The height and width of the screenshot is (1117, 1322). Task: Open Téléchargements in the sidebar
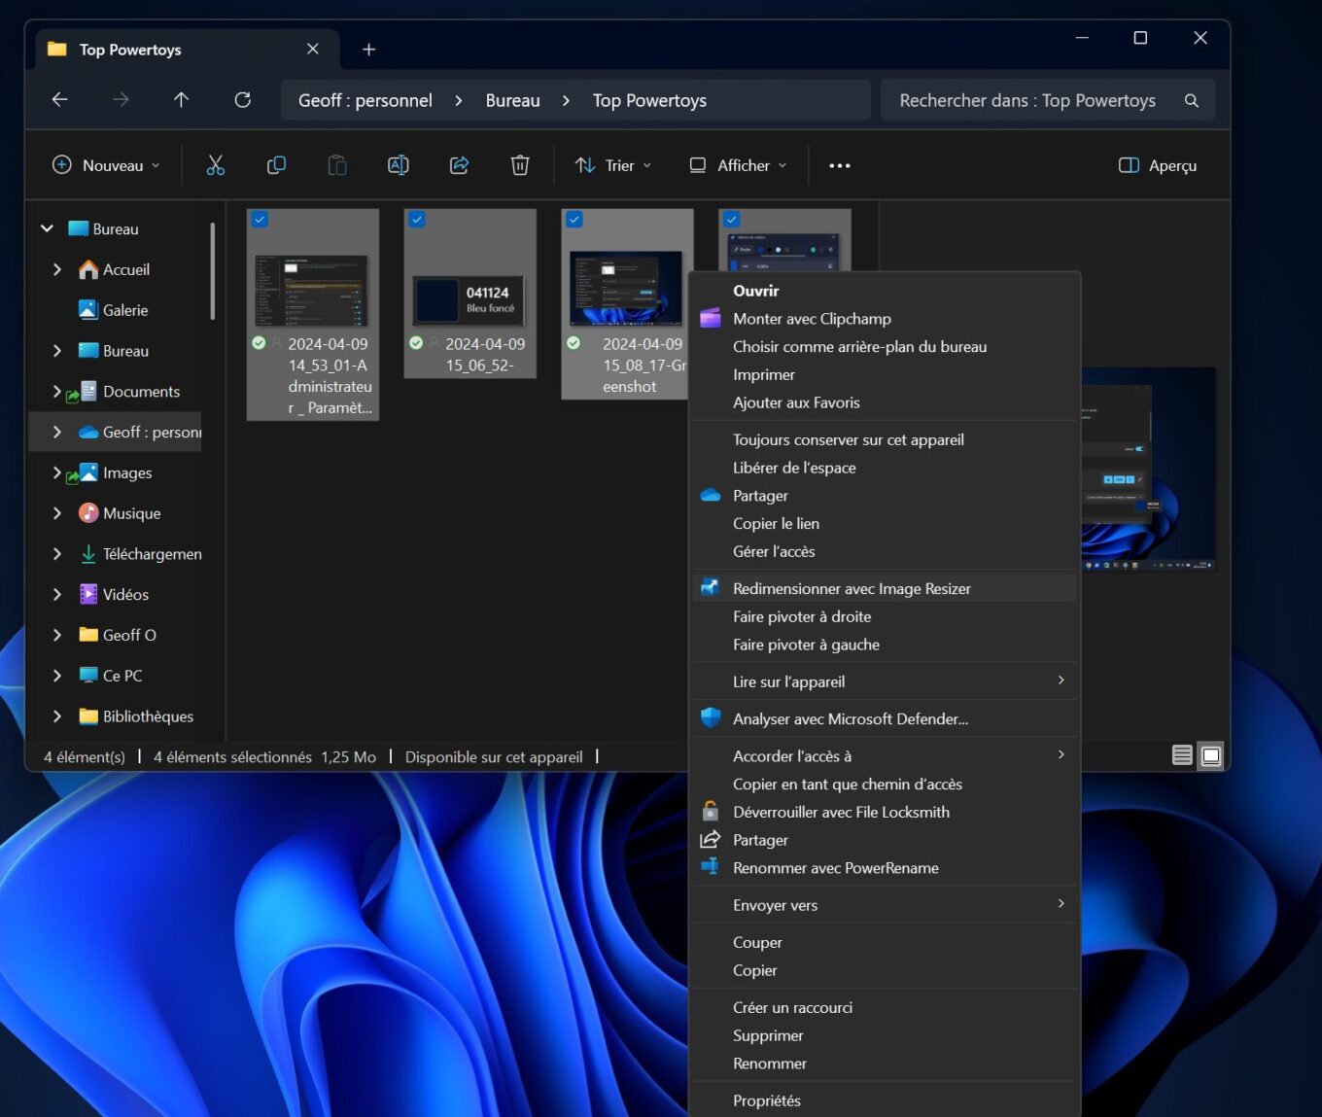pyautogui.click(x=138, y=554)
